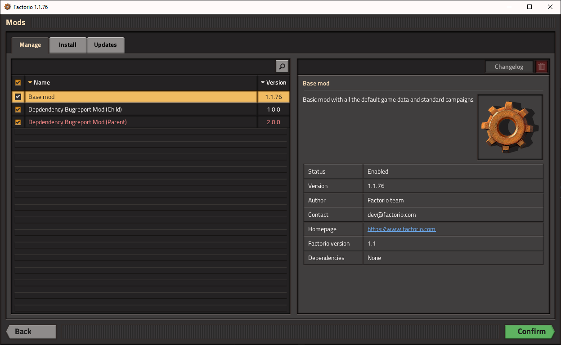Disable Depdendency Bugreport Mod (Child) checkbox
Image resolution: width=561 pixels, height=345 pixels.
pos(18,109)
